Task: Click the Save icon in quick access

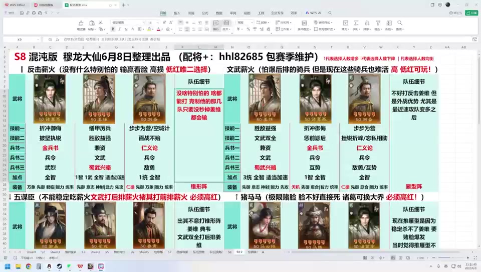Action: [x=22, y=13]
